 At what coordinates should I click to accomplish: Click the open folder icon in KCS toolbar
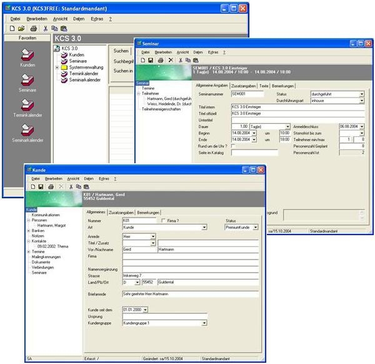21,29
